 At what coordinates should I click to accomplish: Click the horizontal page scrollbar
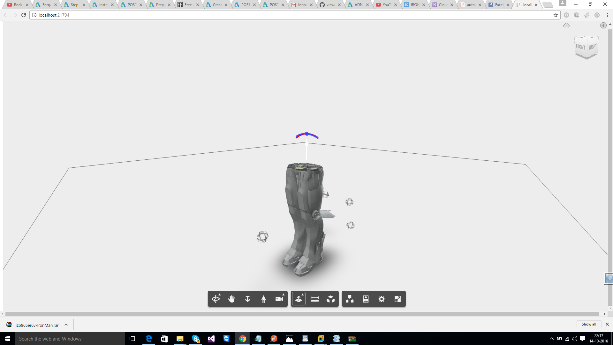point(302,314)
